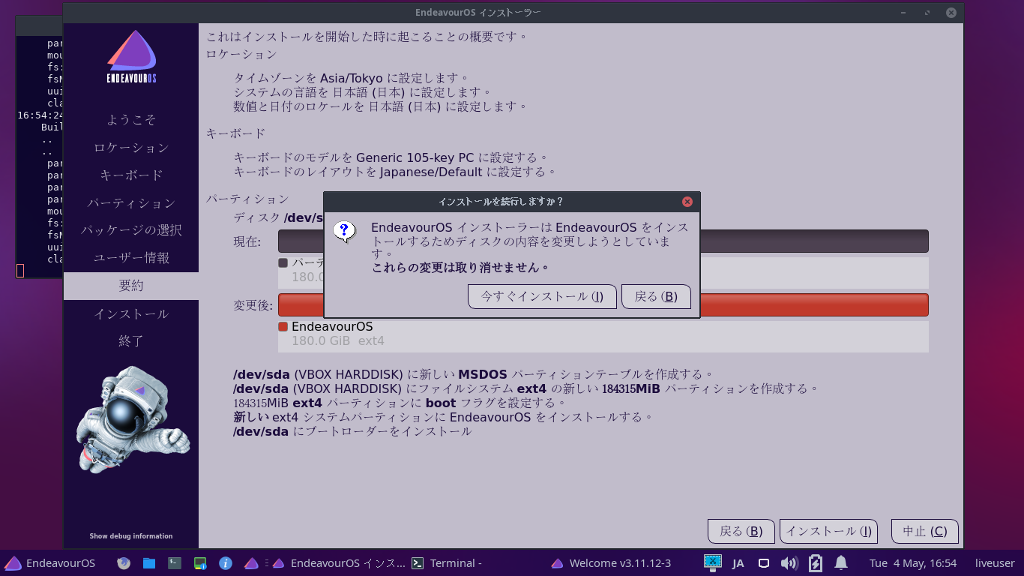The height and width of the screenshot is (576, 1024).
Task: Click the red 変更後 partition bar
Action: click(813, 305)
